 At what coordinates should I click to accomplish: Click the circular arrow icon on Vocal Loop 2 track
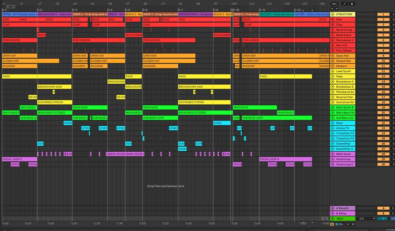click(333, 164)
